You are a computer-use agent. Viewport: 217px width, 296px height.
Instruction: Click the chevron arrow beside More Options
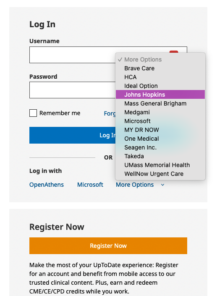tap(162, 185)
